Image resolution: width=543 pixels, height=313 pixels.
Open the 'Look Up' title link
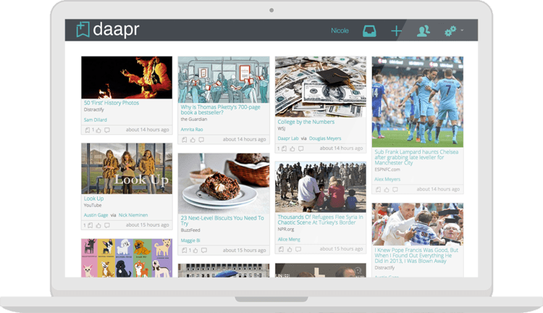tap(93, 199)
